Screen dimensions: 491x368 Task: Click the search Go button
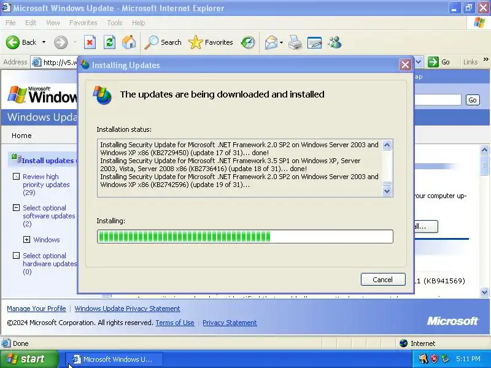[473, 100]
